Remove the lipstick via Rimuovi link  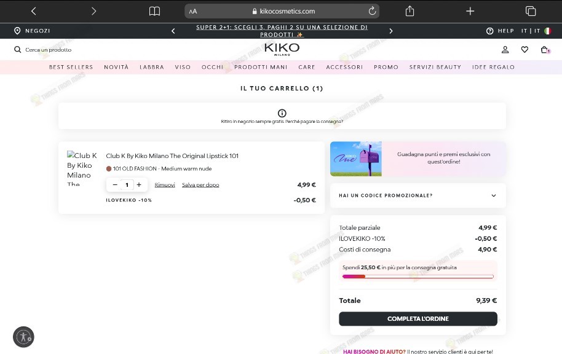click(x=165, y=185)
